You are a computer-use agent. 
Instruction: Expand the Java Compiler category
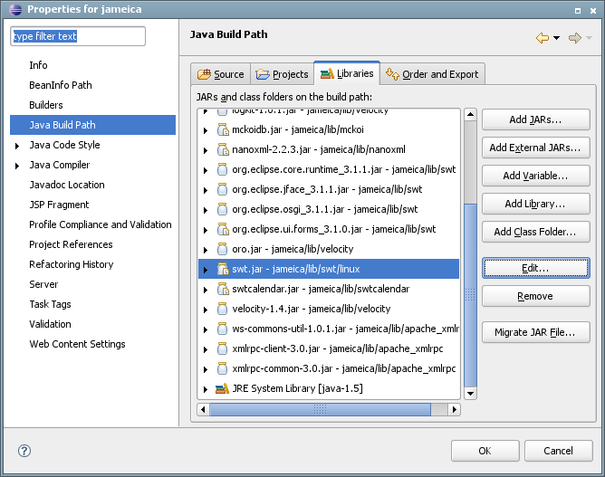[17, 167]
